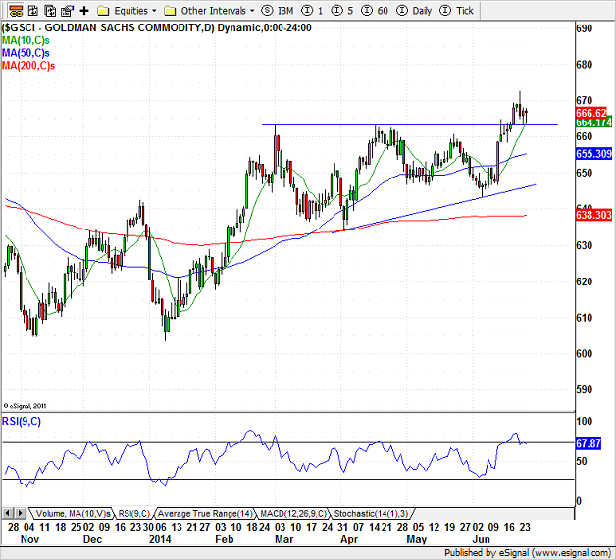The image size is (616, 560).
Task: Open the Volume, MA(10,V)s tab
Action: coord(73,513)
